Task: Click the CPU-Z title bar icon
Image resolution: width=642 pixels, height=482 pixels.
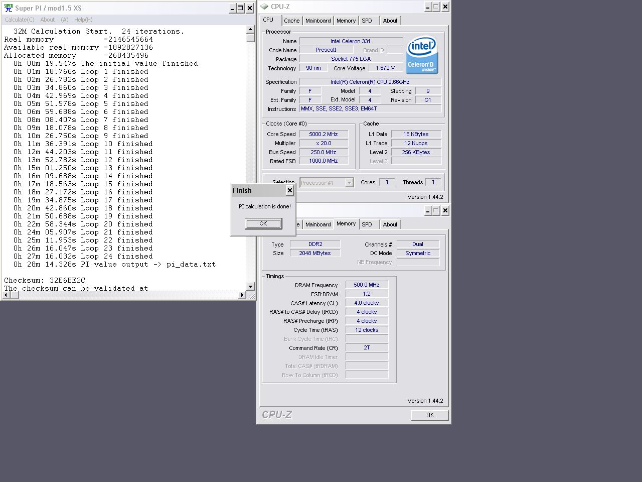Action: click(x=264, y=7)
